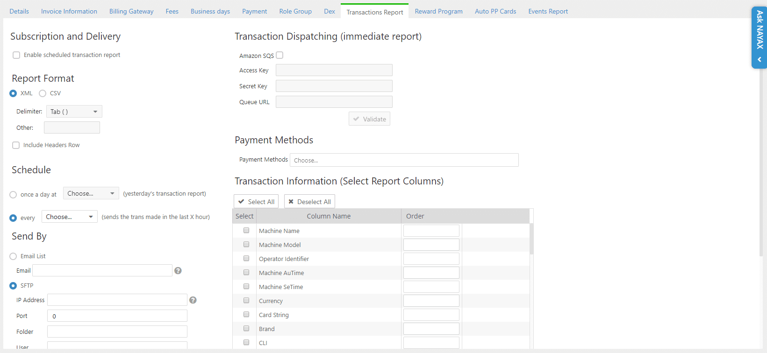767x353 pixels.
Task: Tick the Machine Name column checkbox
Action: click(x=246, y=231)
